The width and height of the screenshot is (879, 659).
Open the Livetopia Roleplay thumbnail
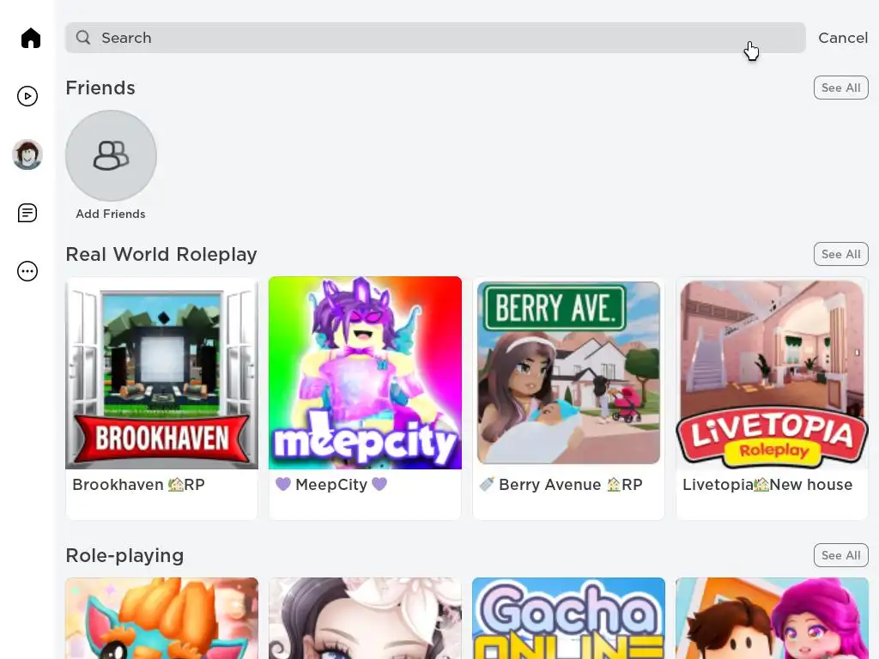(x=772, y=372)
